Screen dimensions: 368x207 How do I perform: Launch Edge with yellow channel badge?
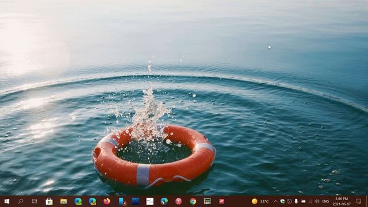click(92, 201)
